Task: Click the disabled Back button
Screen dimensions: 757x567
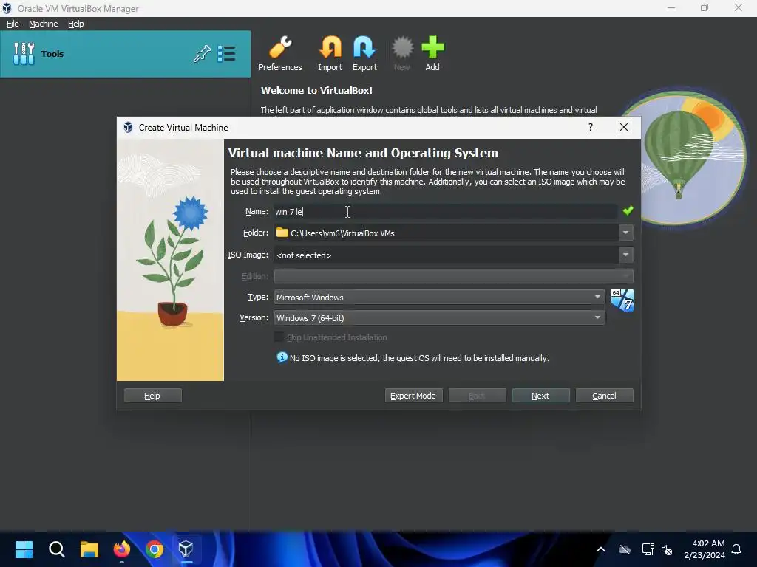Action: point(477,396)
